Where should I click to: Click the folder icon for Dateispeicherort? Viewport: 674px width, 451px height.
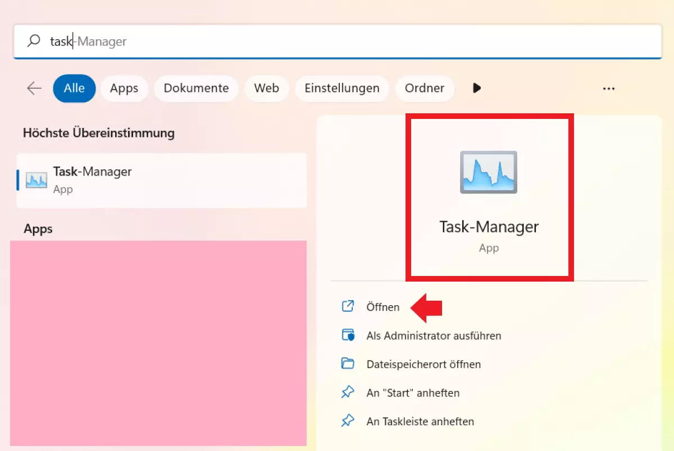(x=348, y=363)
